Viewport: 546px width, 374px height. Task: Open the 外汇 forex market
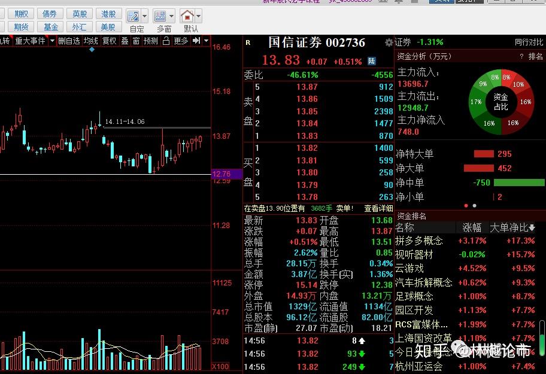pyautogui.click(x=80, y=27)
